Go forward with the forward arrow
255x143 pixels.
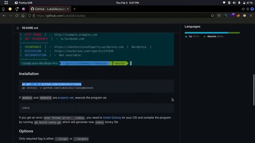pyautogui.click(x=10, y=15)
